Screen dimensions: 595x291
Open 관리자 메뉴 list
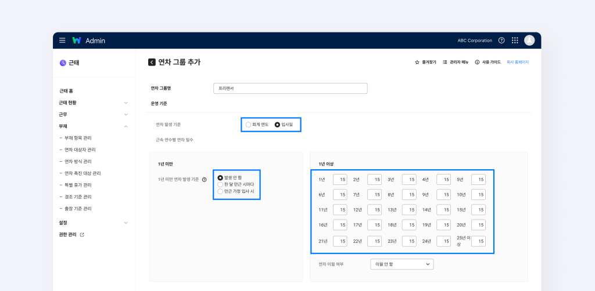[x=456, y=62]
